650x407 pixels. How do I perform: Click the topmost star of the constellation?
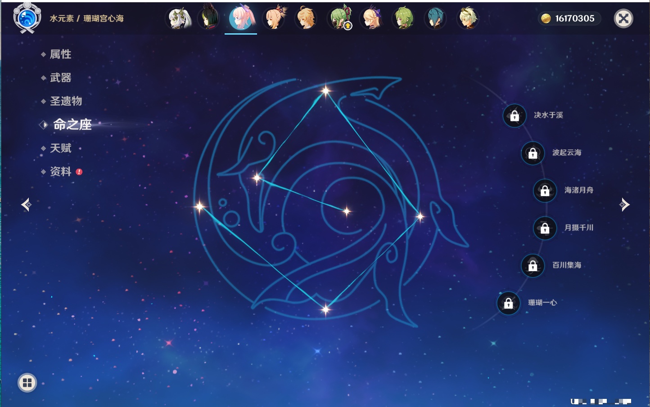tap(325, 91)
